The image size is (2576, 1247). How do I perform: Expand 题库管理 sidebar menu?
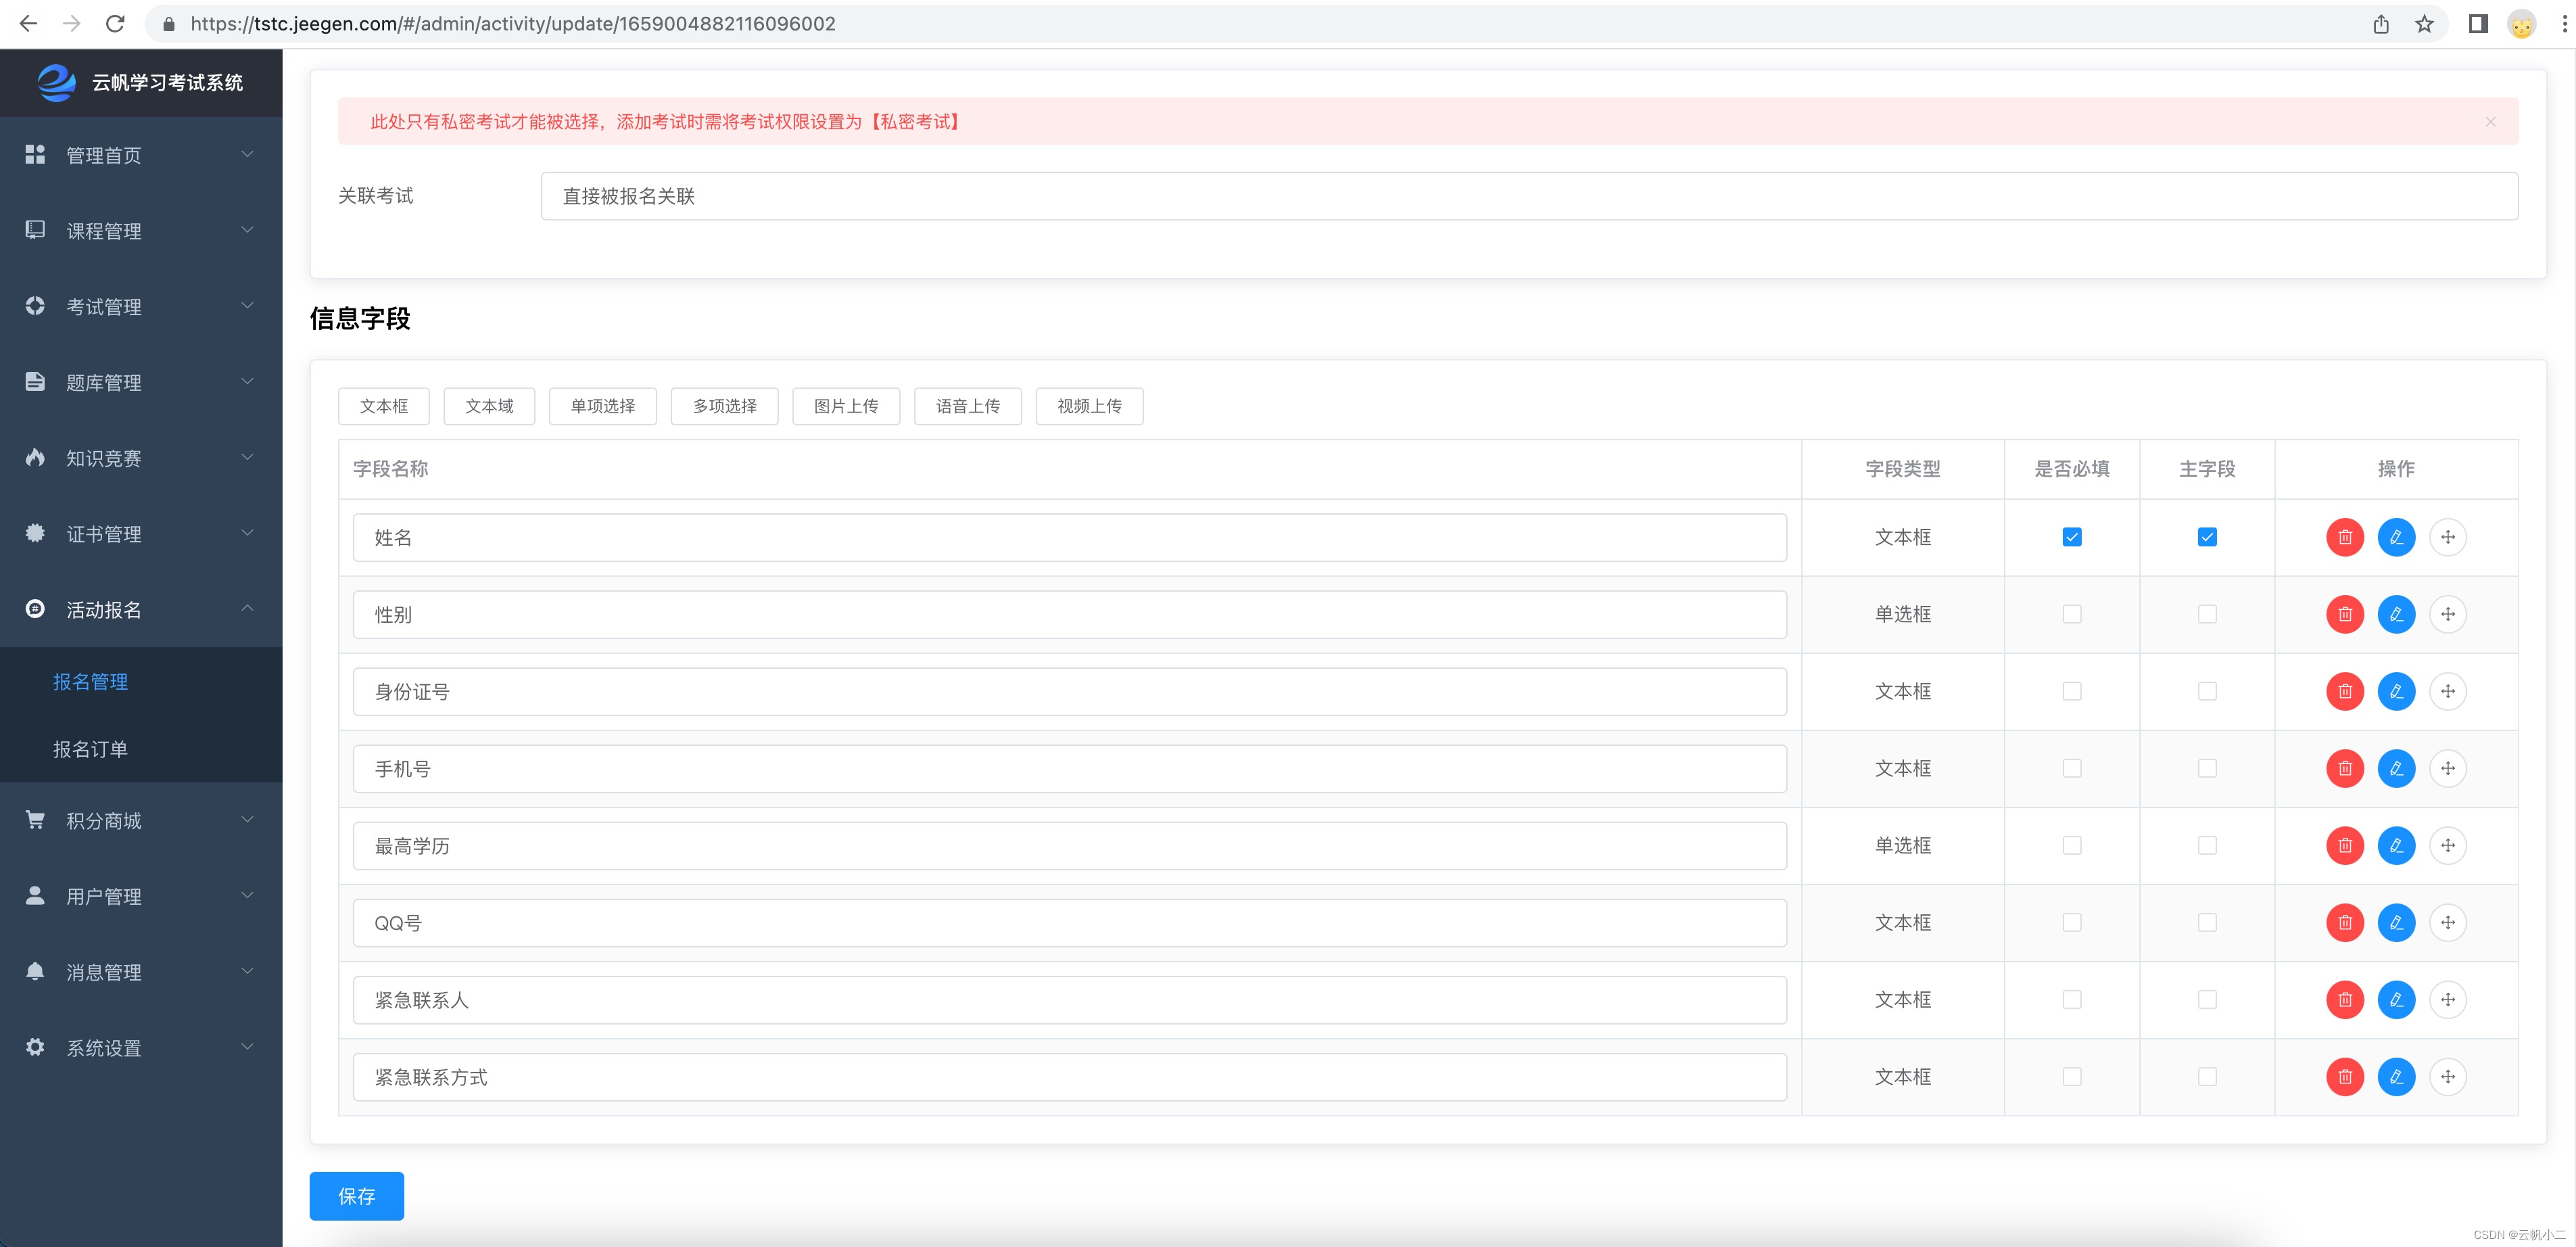(x=141, y=382)
